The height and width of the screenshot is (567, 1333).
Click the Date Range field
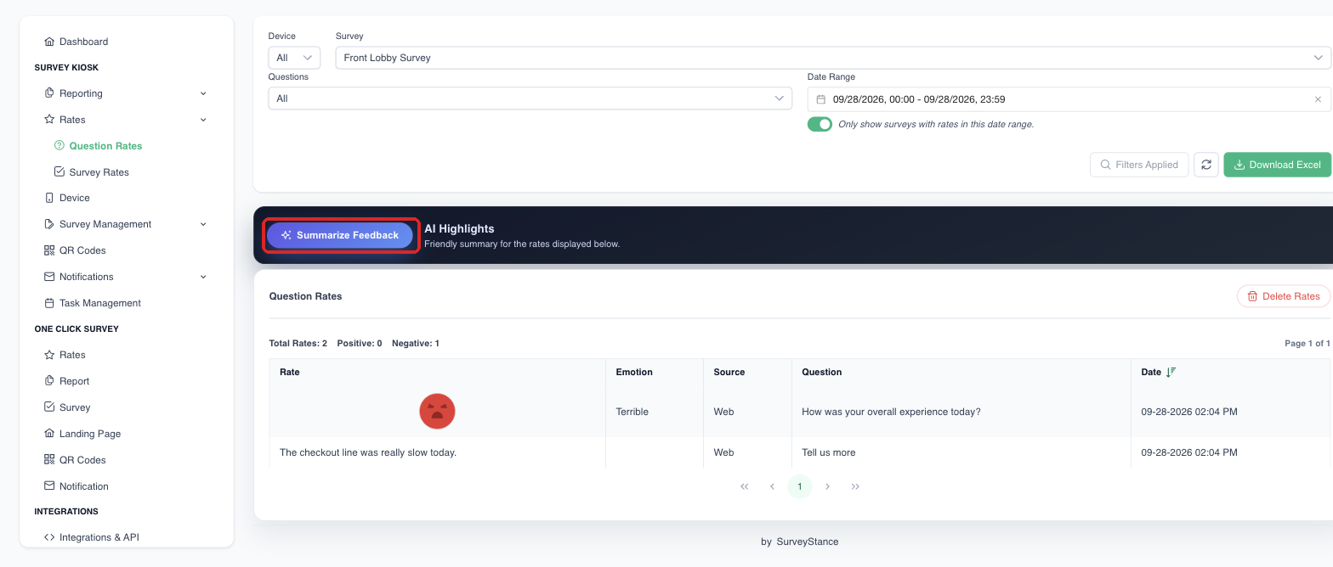(x=1069, y=99)
